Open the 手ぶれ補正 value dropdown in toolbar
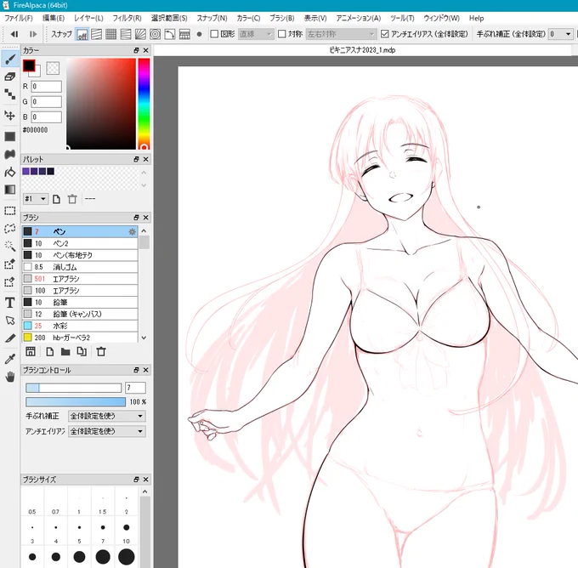 point(561,34)
